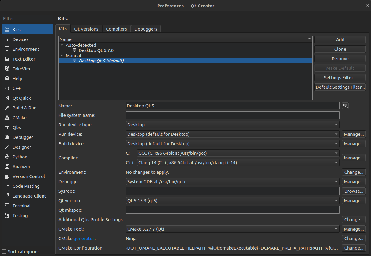Open the Testing flask icon

click(7, 216)
